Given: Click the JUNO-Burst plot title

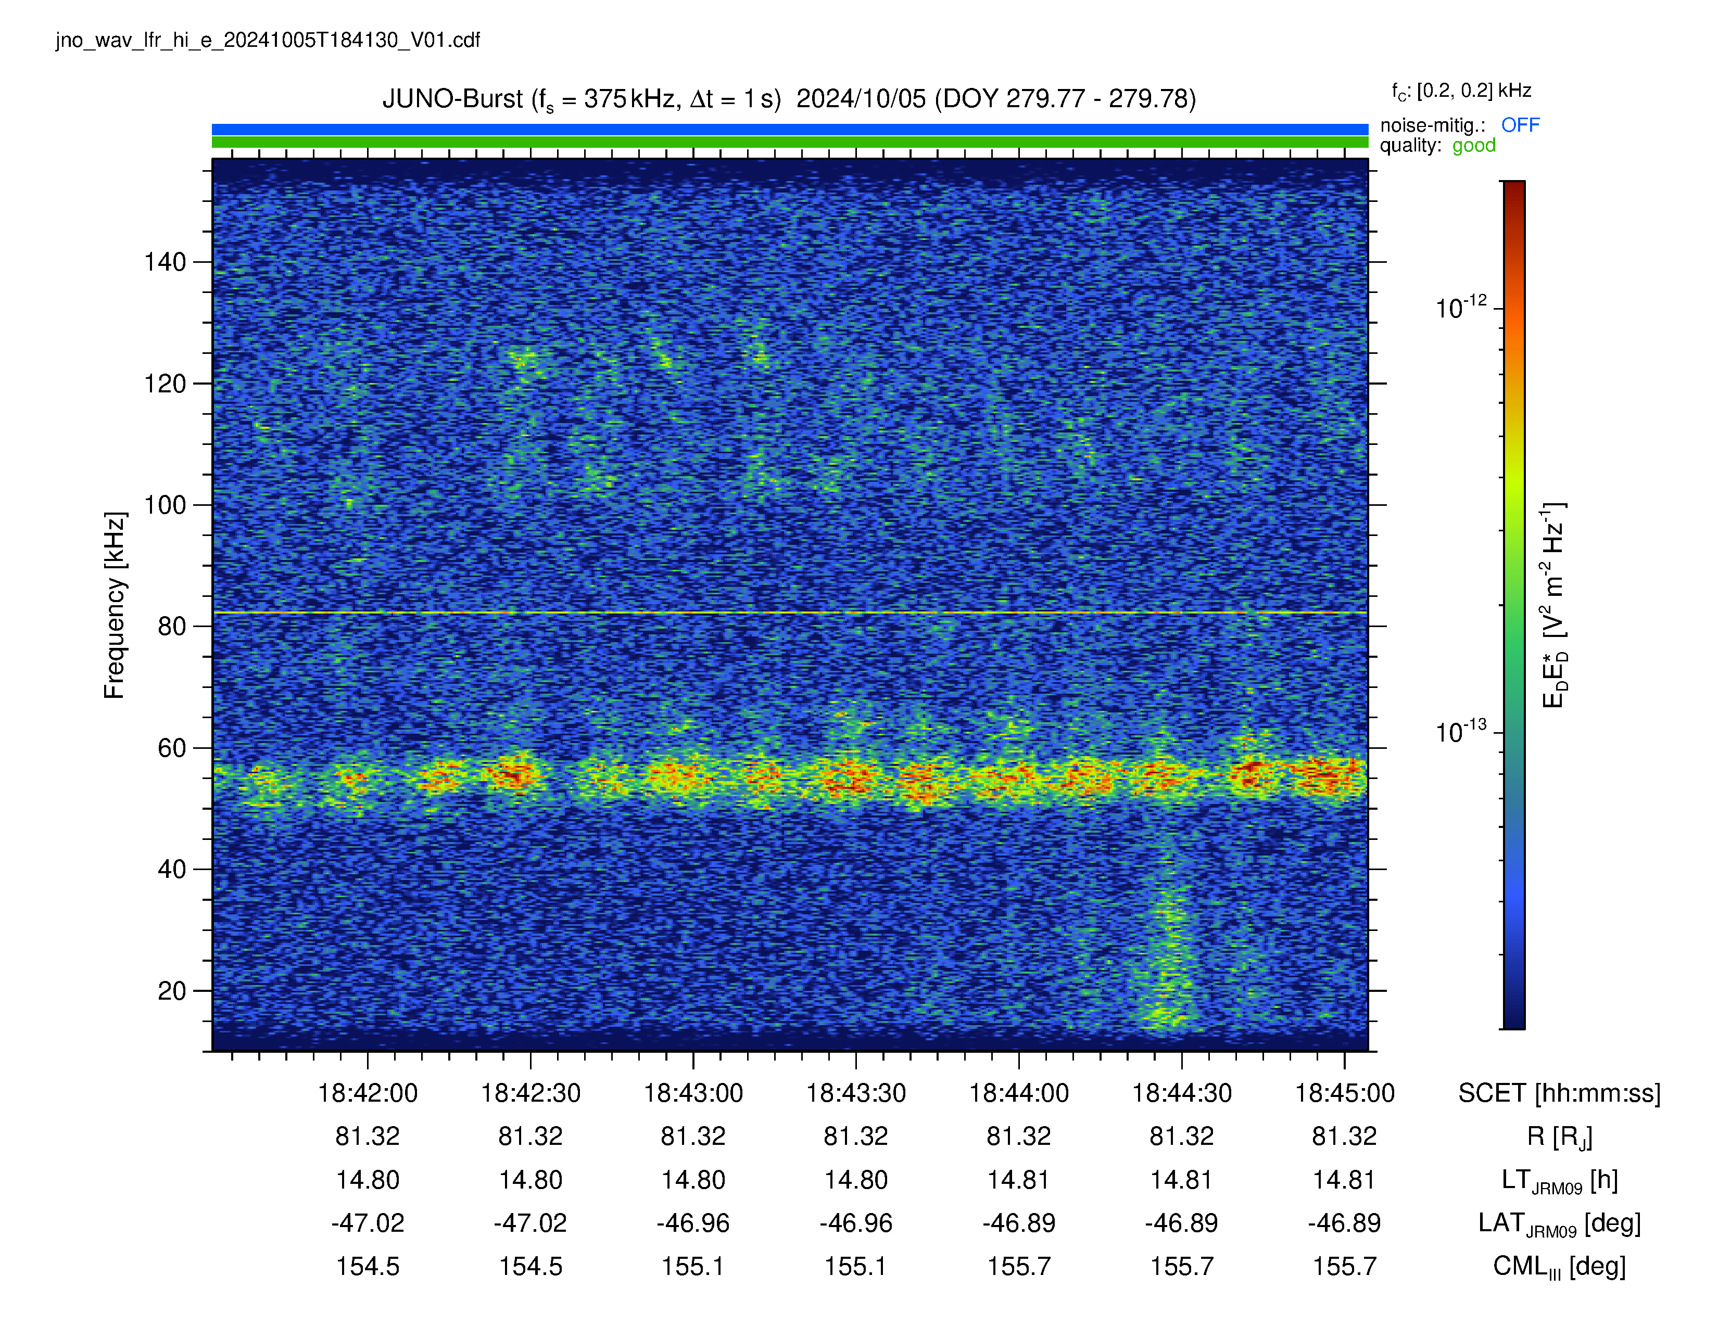Looking at the screenshot, I should [789, 99].
